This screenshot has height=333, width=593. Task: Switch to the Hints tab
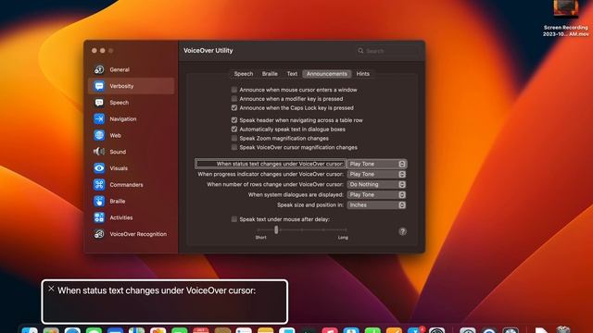(362, 74)
